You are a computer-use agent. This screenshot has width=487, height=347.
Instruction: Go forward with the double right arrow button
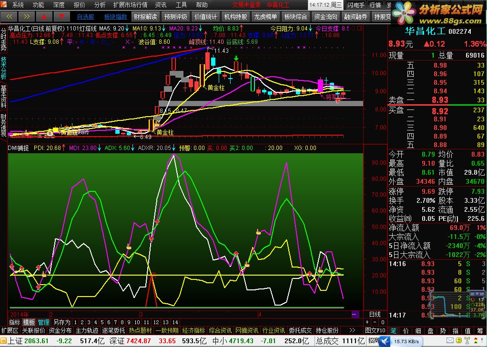point(27,17)
